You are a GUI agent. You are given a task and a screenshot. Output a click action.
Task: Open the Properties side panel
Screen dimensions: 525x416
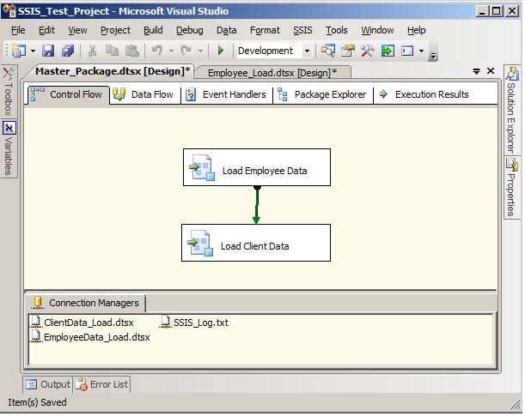pos(512,188)
